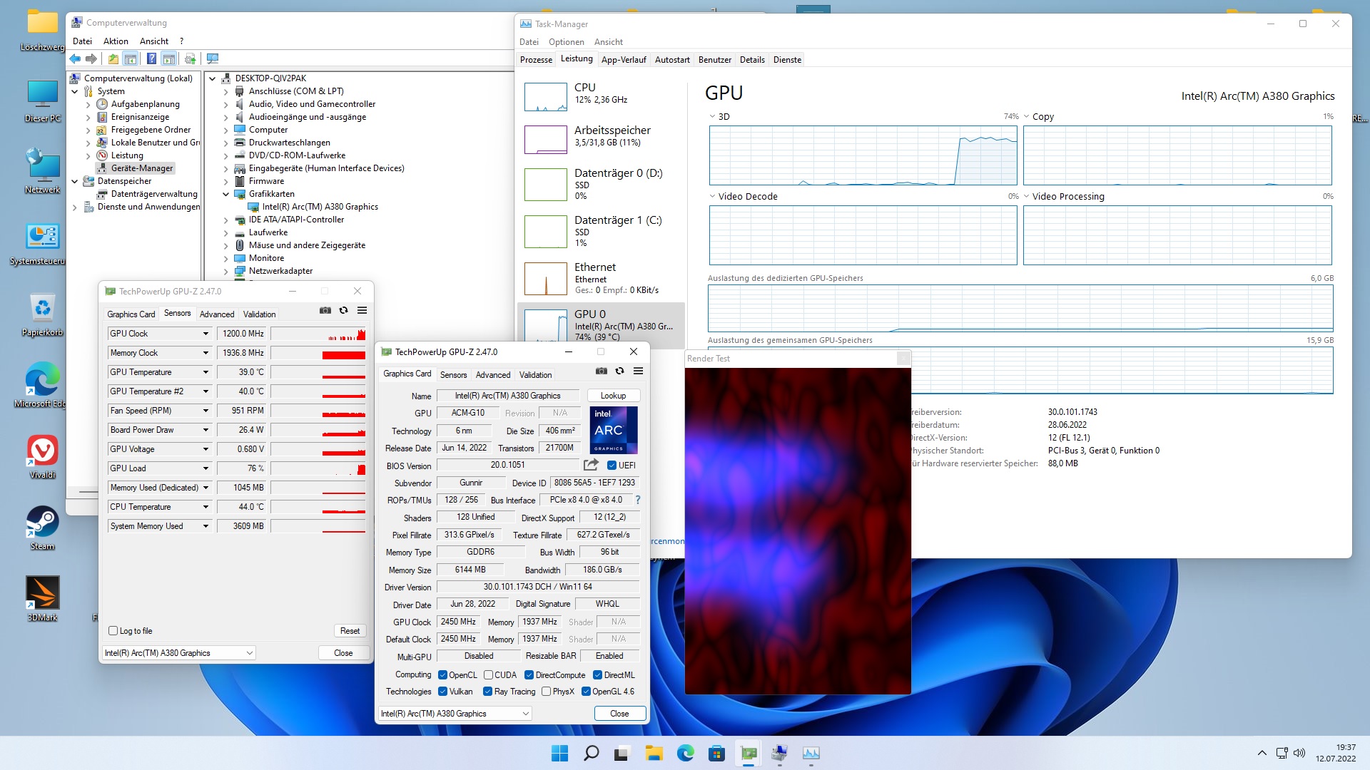Open the Fan Speed (RPM) sensor dropdown
Image resolution: width=1370 pixels, height=770 pixels.
tap(205, 411)
